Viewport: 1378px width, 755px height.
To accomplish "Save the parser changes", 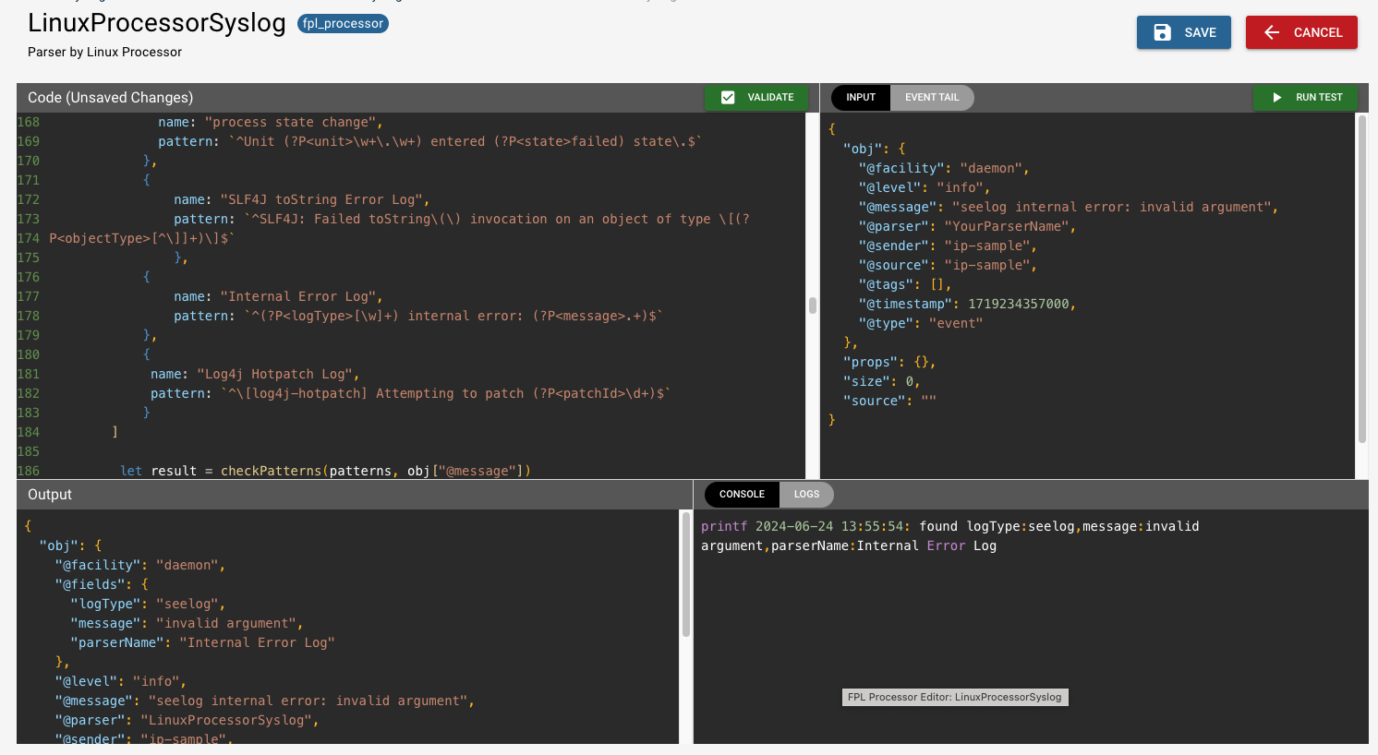I will click(x=1184, y=32).
